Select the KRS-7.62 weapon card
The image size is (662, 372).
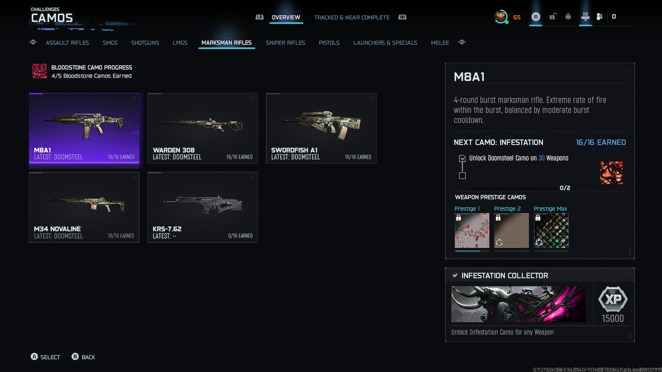click(x=203, y=207)
